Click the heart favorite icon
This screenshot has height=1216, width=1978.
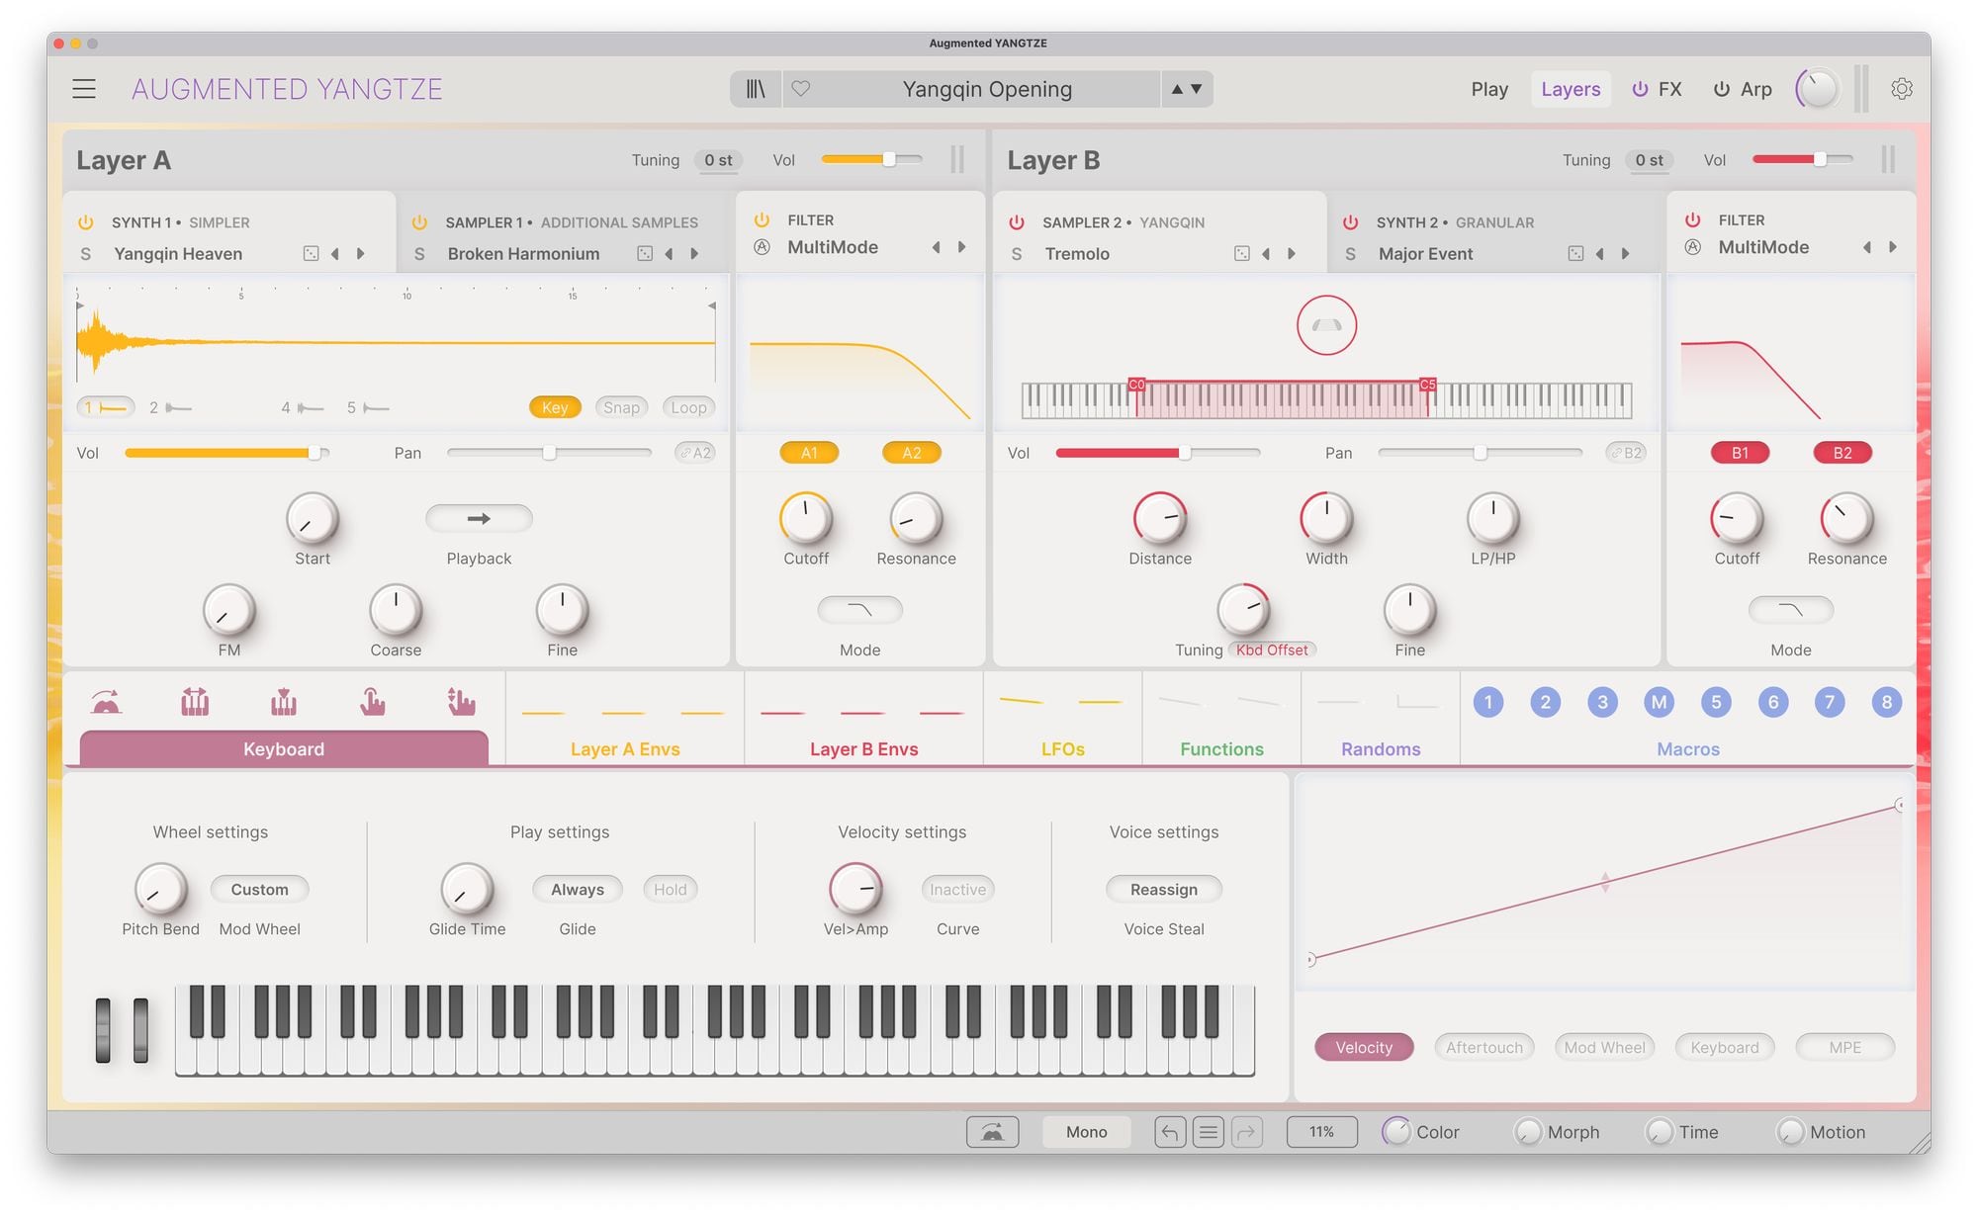tap(801, 89)
